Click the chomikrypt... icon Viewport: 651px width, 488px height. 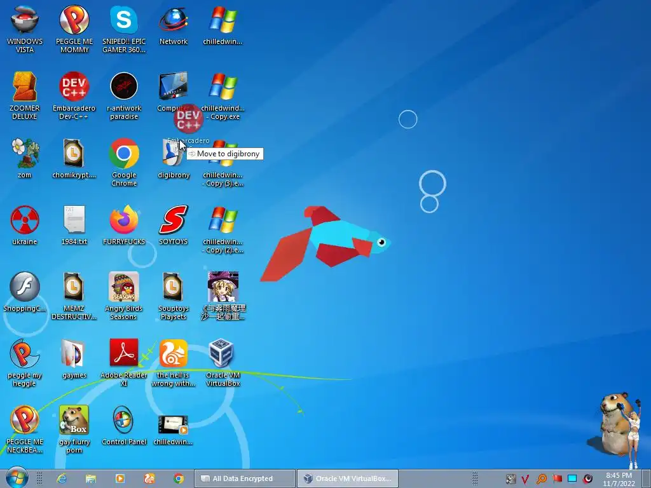click(x=74, y=158)
